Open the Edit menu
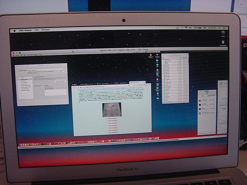This screenshot has height=185, width=247. pyautogui.click(x=37, y=30)
